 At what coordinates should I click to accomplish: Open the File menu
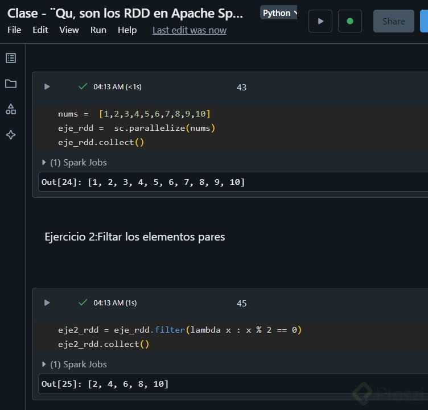(14, 30)
